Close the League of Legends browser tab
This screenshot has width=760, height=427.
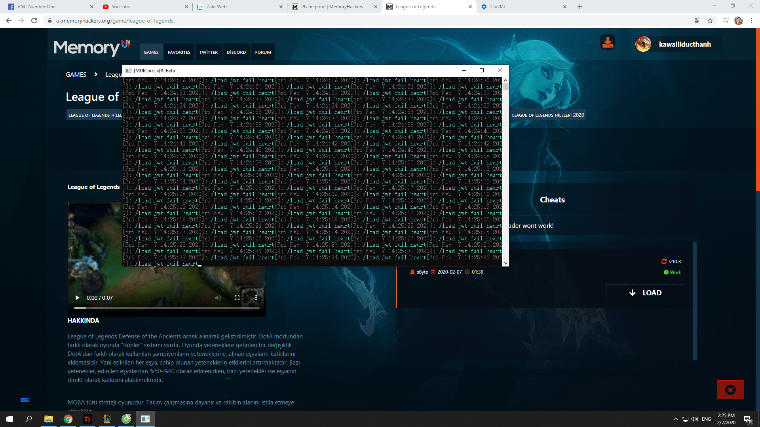tap(470, 7)
